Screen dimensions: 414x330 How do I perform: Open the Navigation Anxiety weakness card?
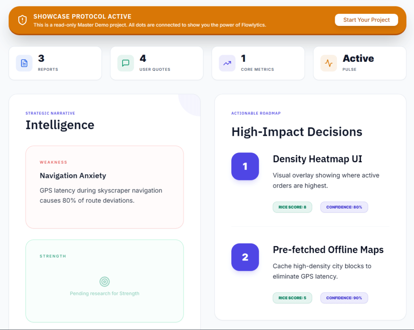[104, 187]
